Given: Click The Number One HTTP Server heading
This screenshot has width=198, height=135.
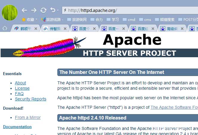Looking at the screenshot, I should (112, 72).
